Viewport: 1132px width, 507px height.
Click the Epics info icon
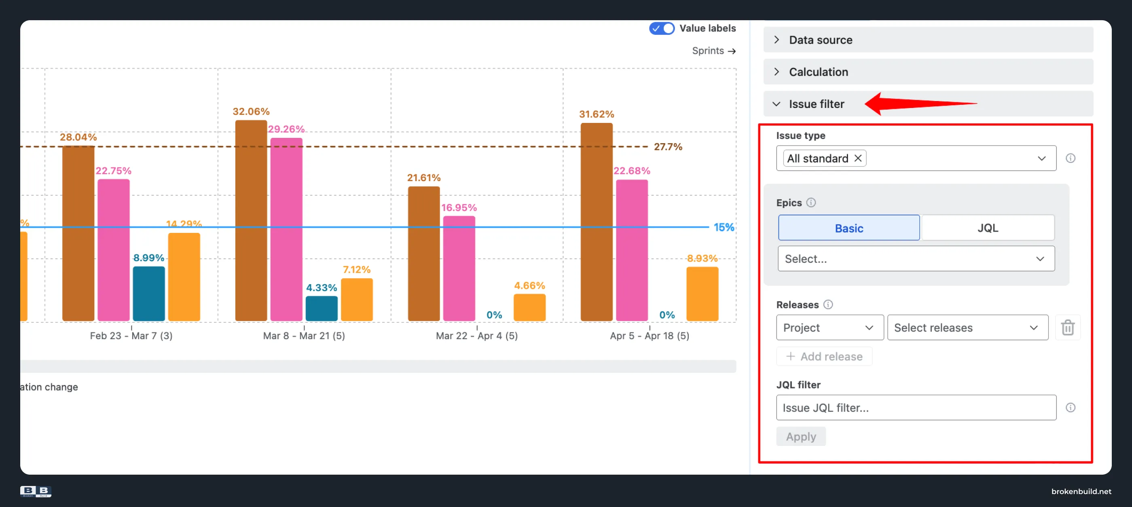[x=811, y=203]
